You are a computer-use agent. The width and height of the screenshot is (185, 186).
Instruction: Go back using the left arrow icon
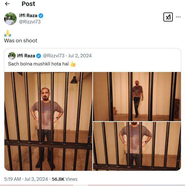7,4
